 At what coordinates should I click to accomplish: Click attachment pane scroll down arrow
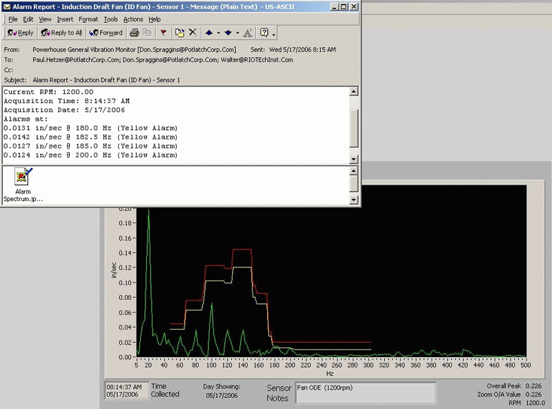click(x=354, y=200)
